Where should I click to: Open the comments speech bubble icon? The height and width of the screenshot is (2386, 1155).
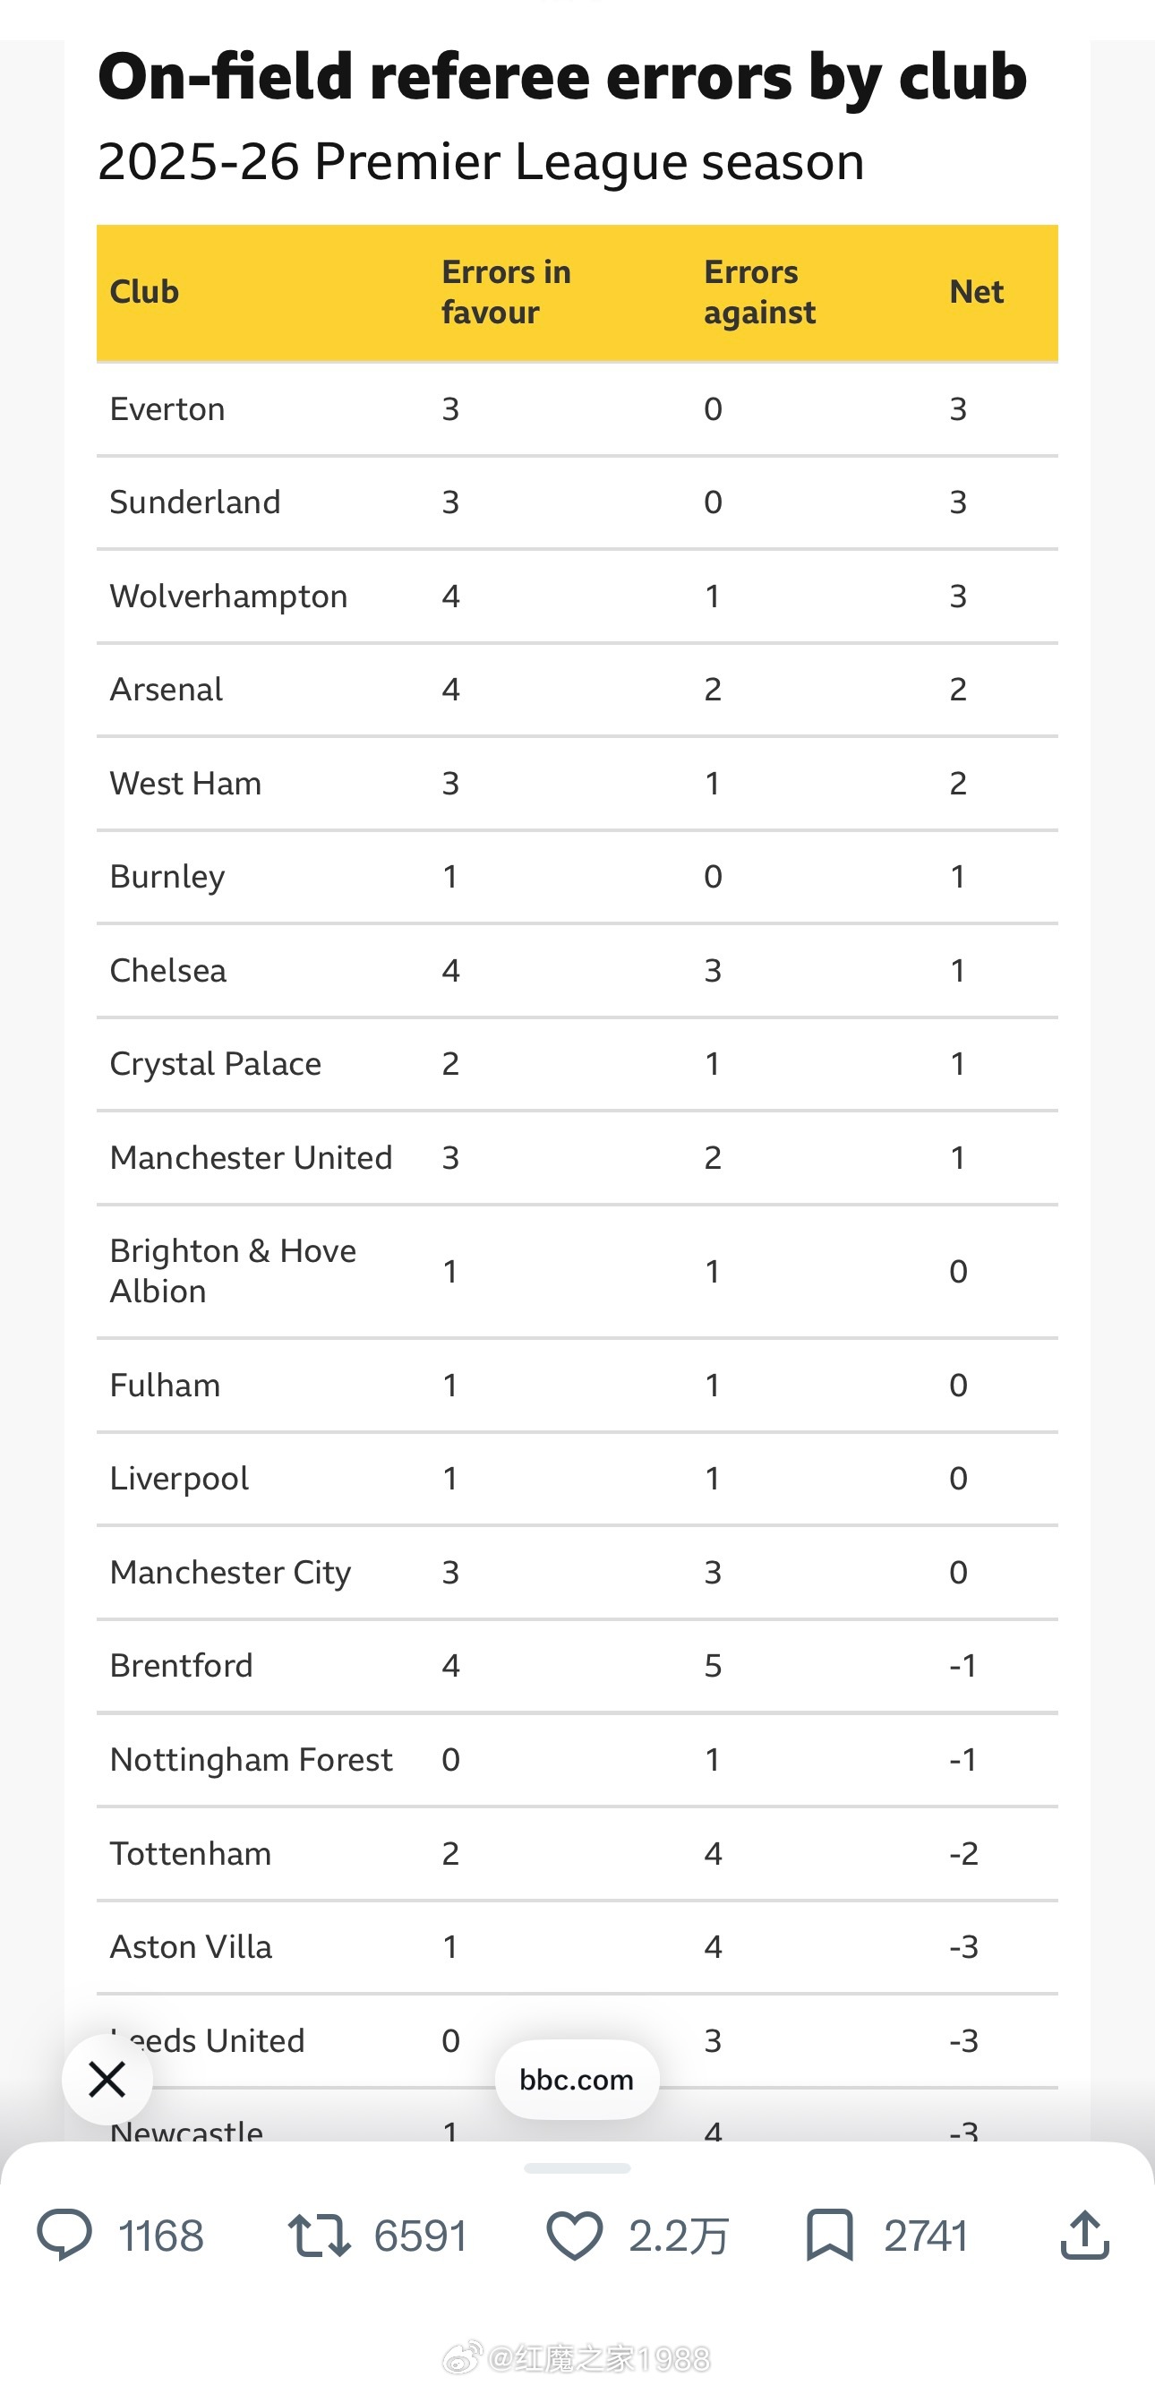click(64, 2234)
